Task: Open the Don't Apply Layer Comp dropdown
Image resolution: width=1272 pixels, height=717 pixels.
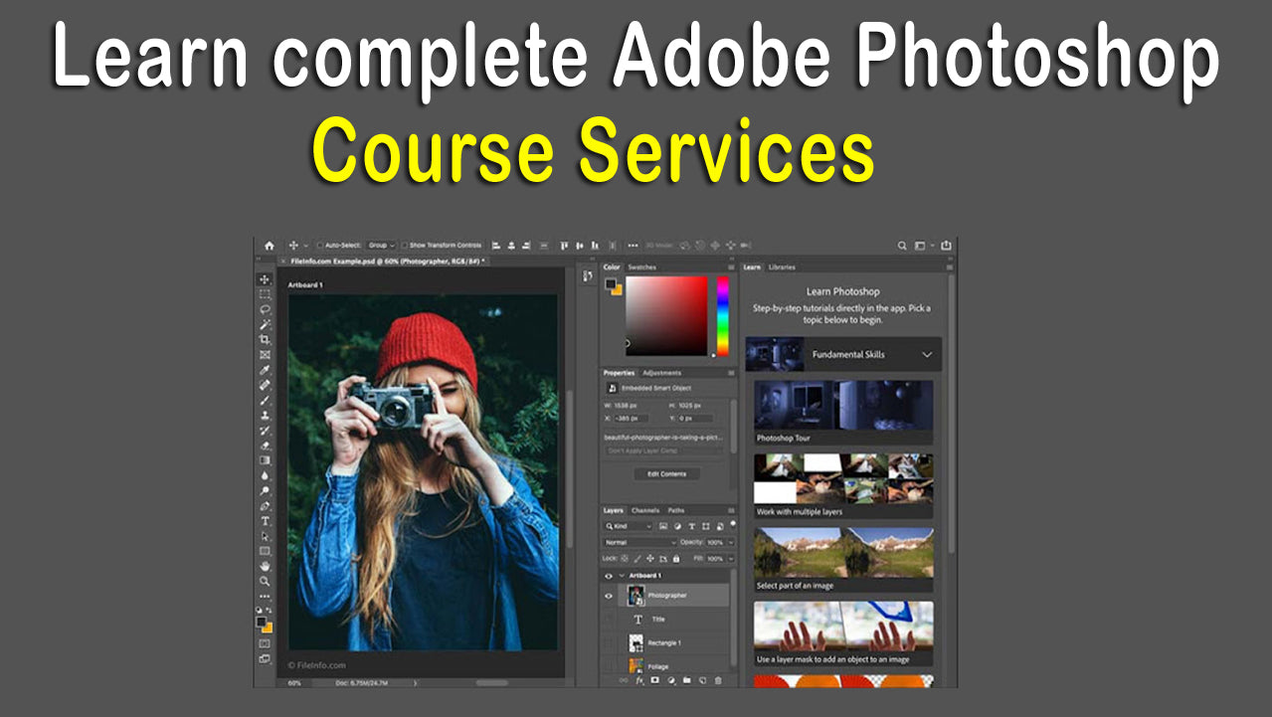Action: (664, 450)
